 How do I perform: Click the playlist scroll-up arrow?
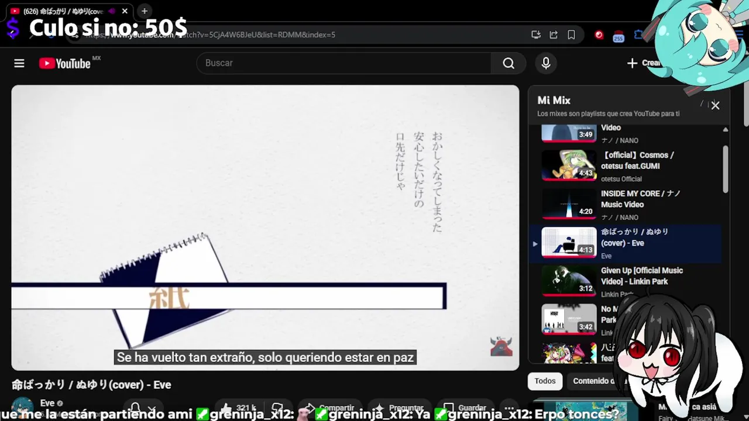[x=726, y=129]
